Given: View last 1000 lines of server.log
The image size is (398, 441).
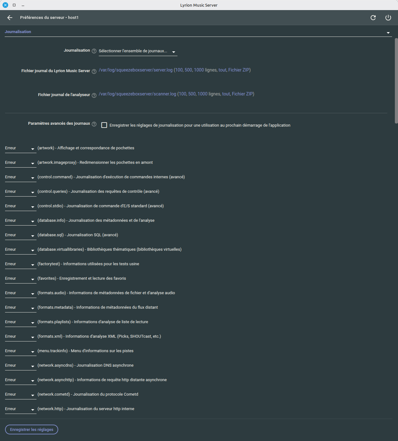Looking at the screenshot, I should point(199,70).
